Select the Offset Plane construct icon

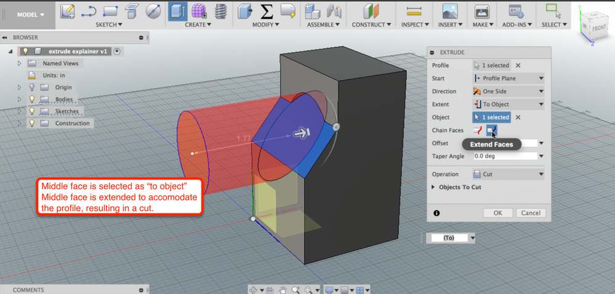click(371, 11)
